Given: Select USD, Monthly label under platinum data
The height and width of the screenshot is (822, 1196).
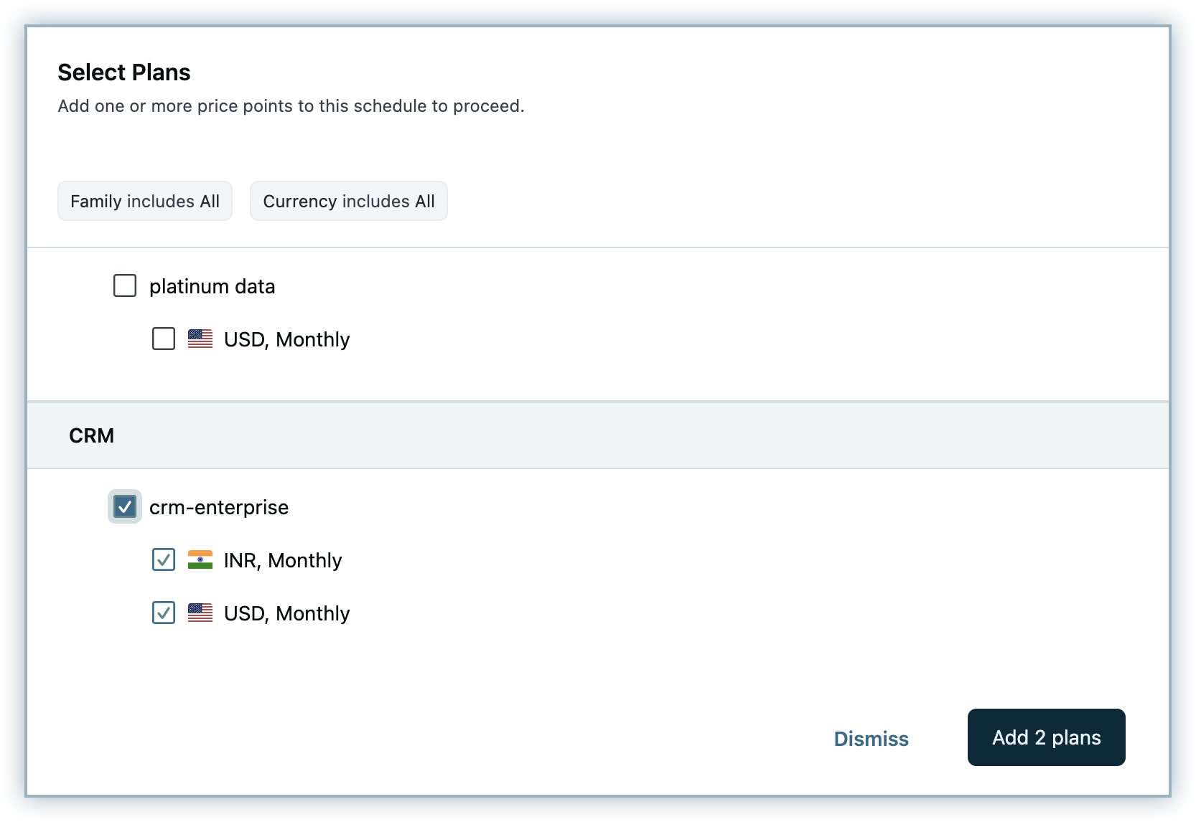Looking at the screenshot, I should 286,339.
